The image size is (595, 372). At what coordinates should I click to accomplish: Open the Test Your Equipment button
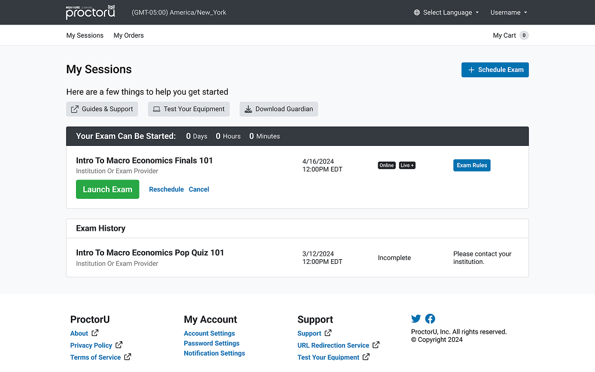(189, 109)
